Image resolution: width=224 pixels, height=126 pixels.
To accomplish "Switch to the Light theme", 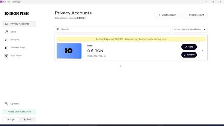I will tap(11, 119).
